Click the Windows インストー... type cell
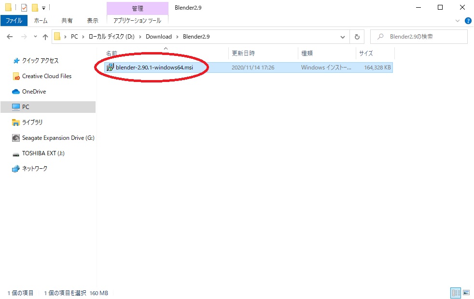Viewport: 474px width, 299px height. coord(326,68)
